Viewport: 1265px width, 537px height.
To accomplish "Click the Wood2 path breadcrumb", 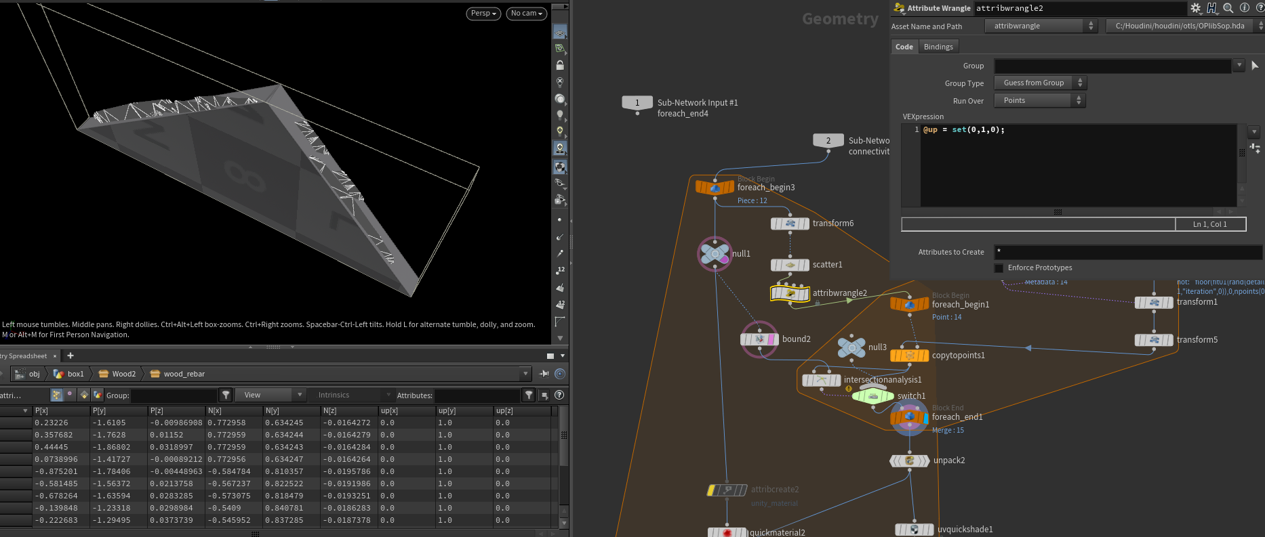I will point(118,374).
